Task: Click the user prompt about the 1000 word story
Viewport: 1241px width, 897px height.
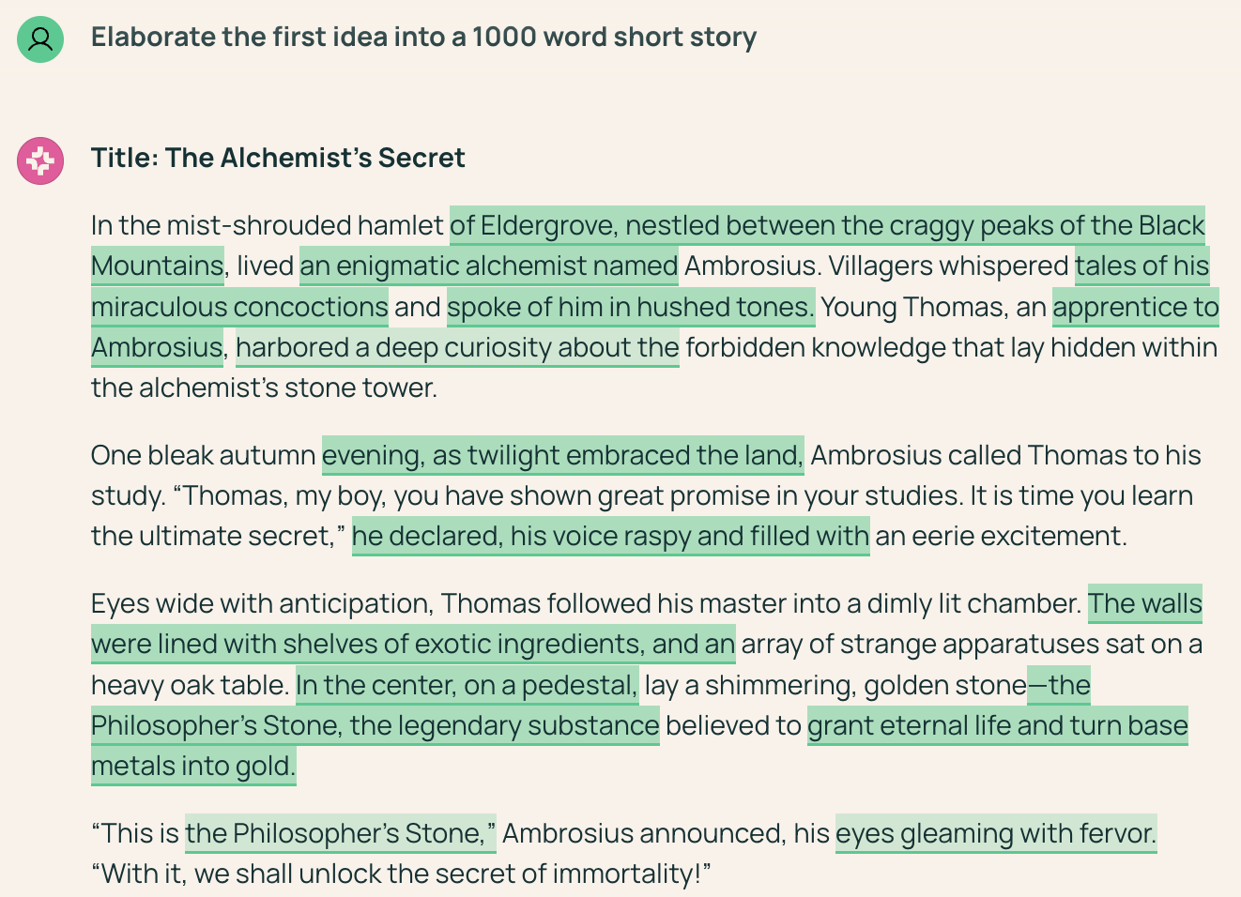Action: click(x=423, y=38)
